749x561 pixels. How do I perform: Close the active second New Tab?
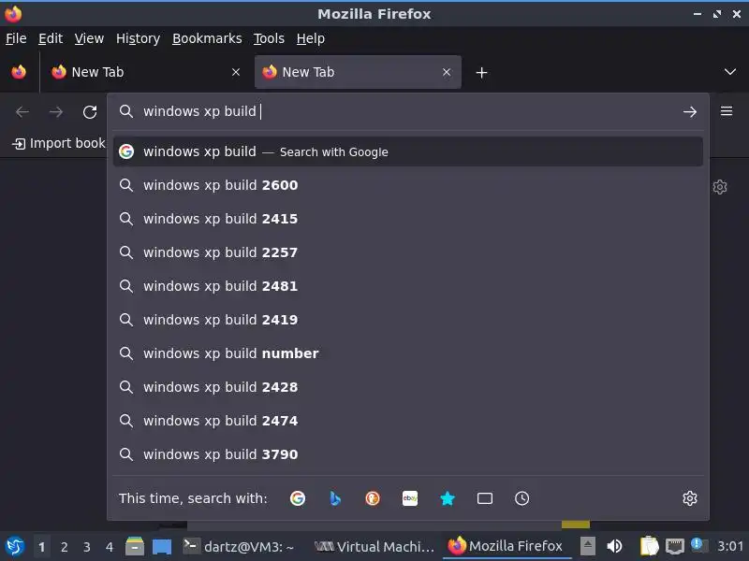pyautogui.click(x=447, y=72)
